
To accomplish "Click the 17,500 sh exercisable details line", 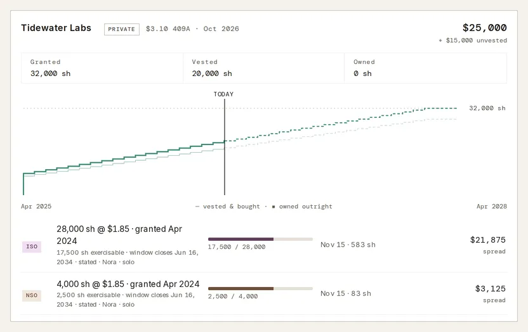I will pos(128,257).
